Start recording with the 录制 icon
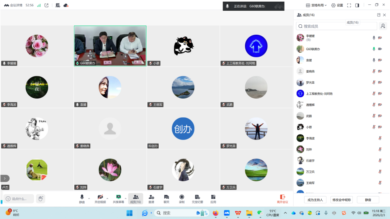This screenshot has height=219, width=390. coord(182,198)
